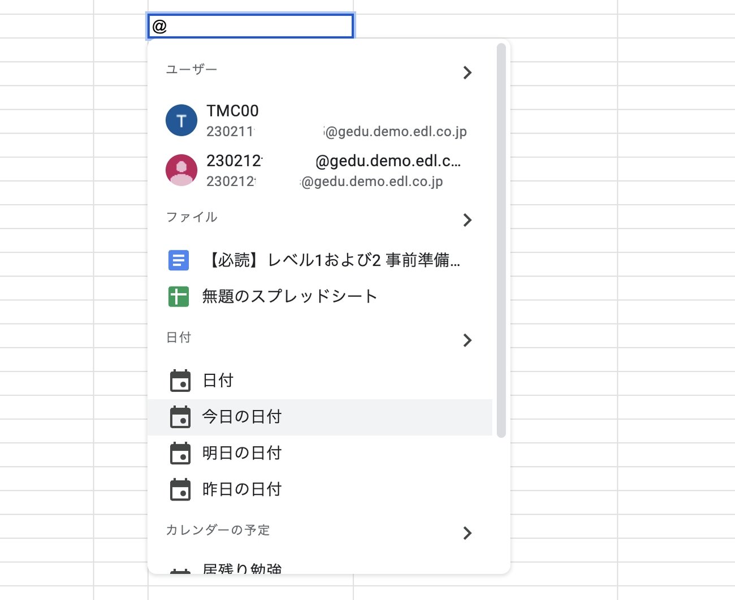
Task: Expand the ファイル section chevron
Action: coord(467,219)
